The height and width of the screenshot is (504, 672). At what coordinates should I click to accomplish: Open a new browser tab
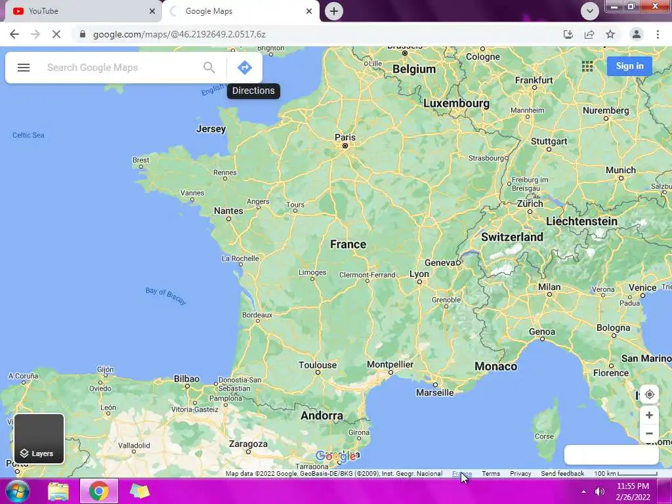334,11
